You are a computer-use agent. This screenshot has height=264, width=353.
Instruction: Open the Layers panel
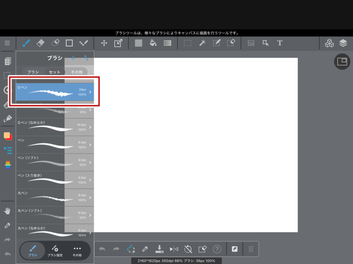tap(343, 43)
